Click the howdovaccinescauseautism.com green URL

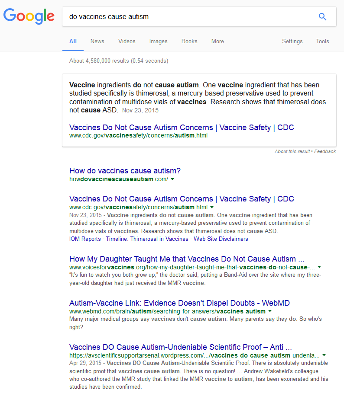click(x=119, y=179)
